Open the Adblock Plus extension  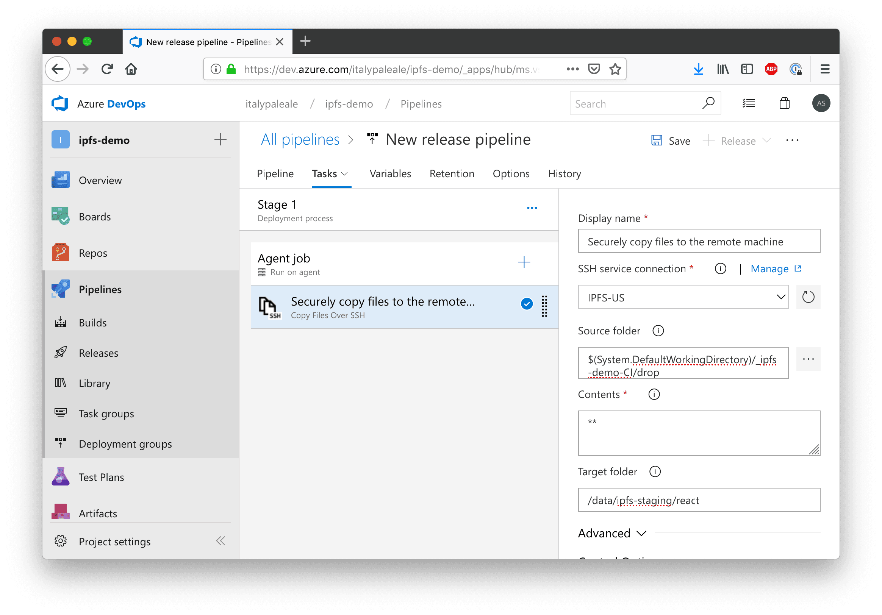click(x=771, y=69)
